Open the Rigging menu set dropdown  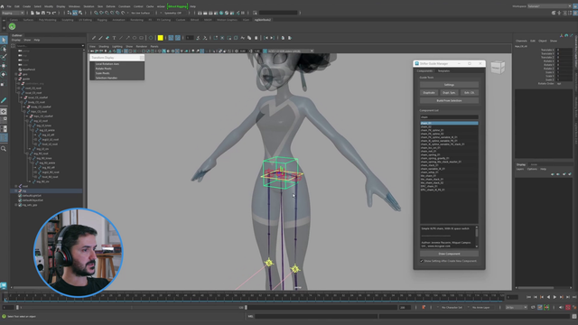[13, 13]
